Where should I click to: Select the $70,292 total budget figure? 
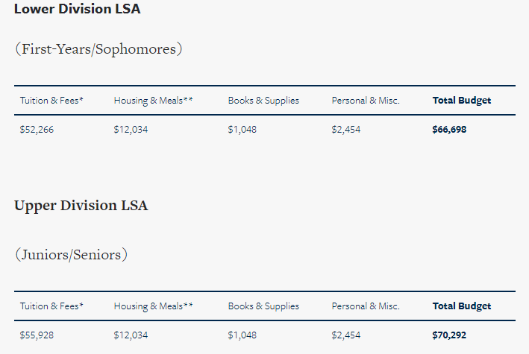(449, 335)
